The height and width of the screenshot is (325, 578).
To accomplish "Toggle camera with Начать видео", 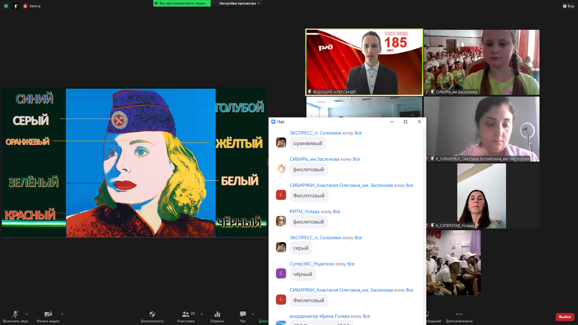I will (x=48, y=315).
